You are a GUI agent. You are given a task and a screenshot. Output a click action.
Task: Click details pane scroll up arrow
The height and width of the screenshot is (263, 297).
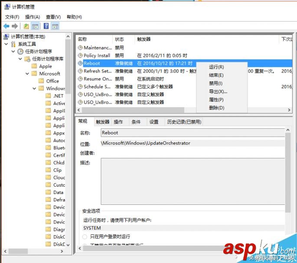tap(288, 130)
